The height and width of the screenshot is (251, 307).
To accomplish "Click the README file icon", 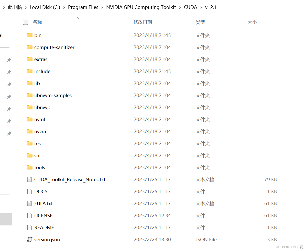I will (30, 227).
